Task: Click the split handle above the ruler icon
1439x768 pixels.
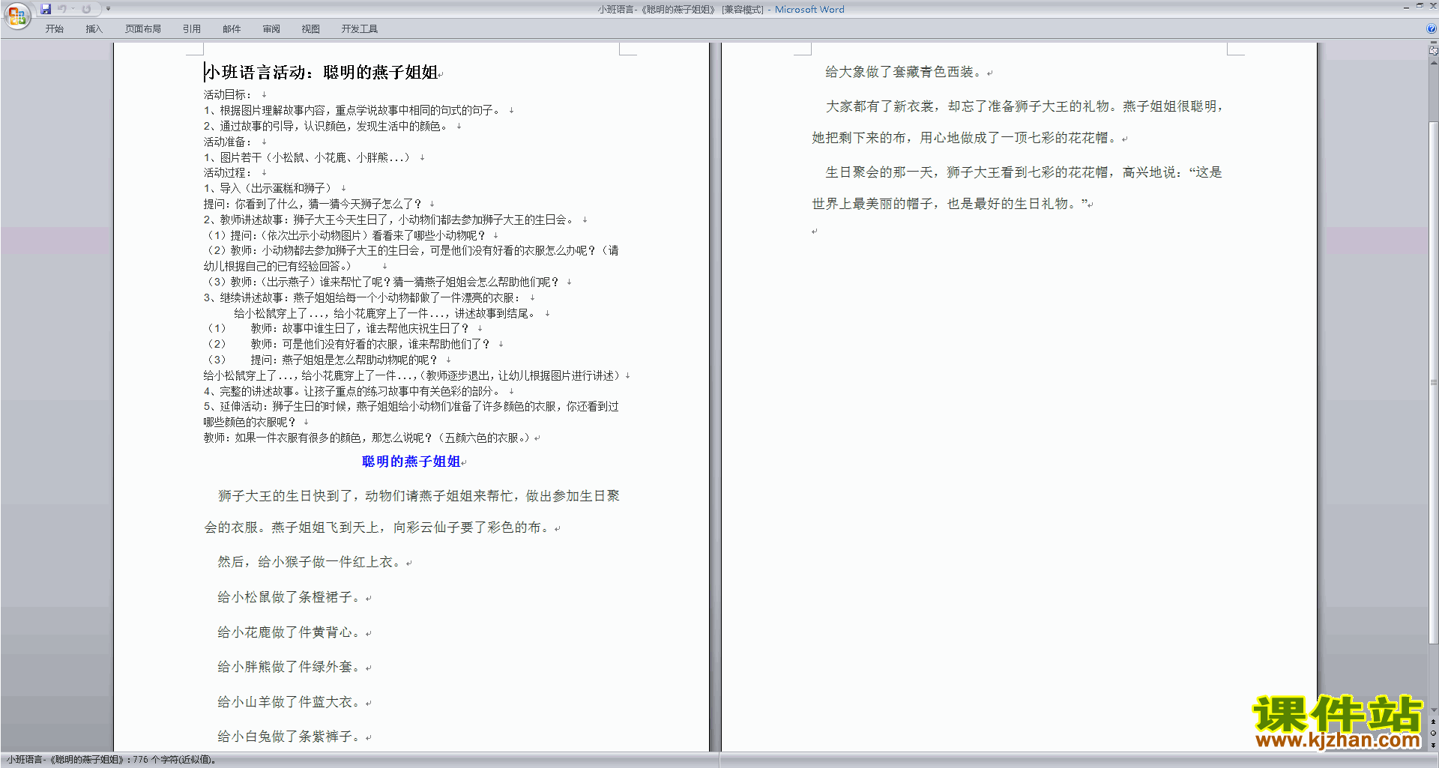Action: point(1433,43)
